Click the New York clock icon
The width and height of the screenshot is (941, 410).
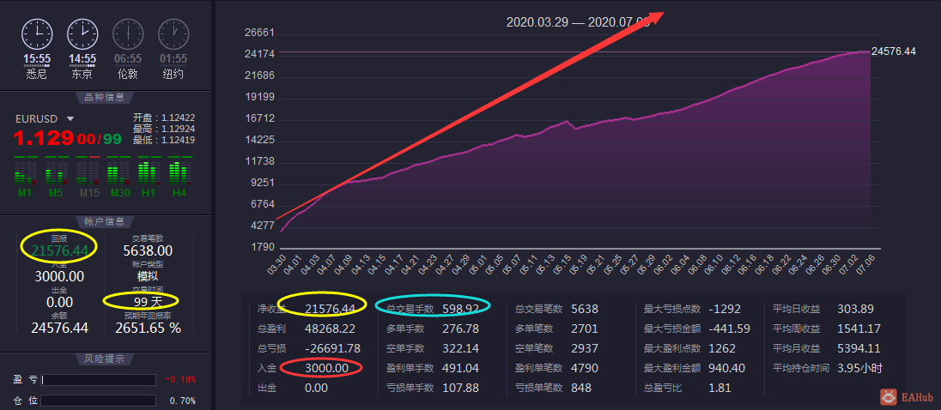[173, 34]
